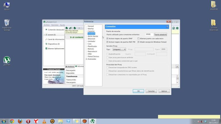The image size is (221, 124).
Task: Click Add Torrent from URL toolbar icon
Action: (x=70, y=28)
